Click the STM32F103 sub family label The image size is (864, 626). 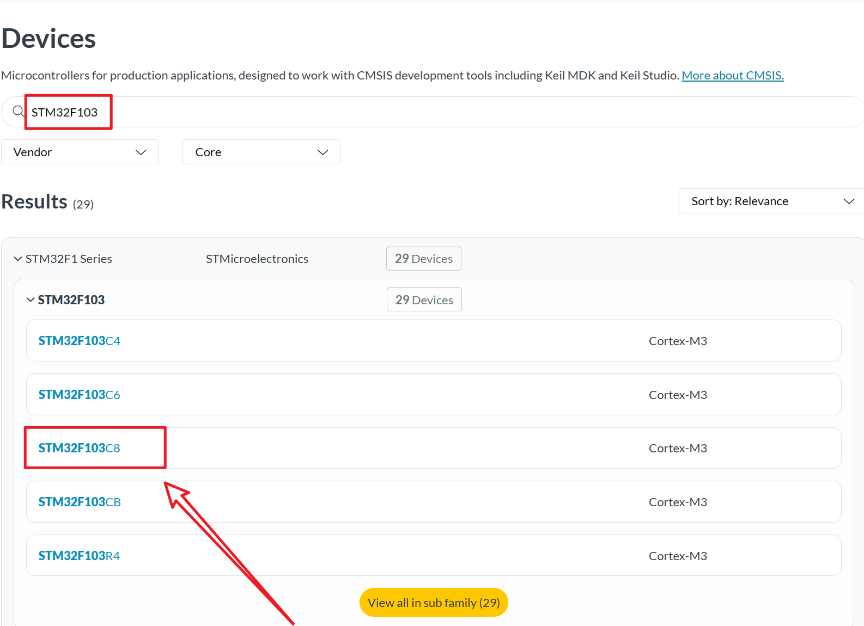[x=71, y=300]
